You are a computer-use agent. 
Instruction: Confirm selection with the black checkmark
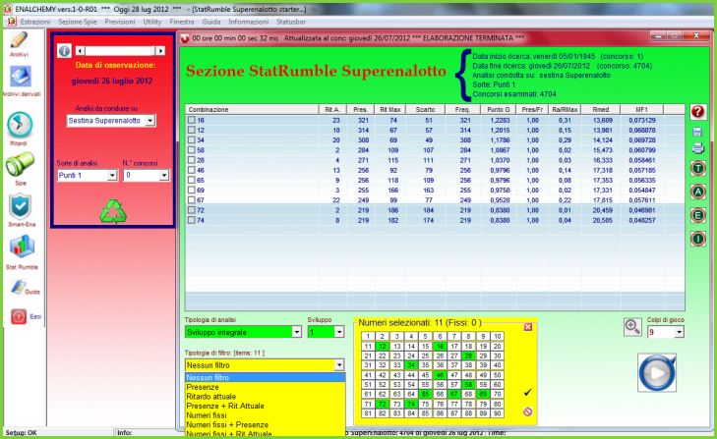(x=528, y=392)
